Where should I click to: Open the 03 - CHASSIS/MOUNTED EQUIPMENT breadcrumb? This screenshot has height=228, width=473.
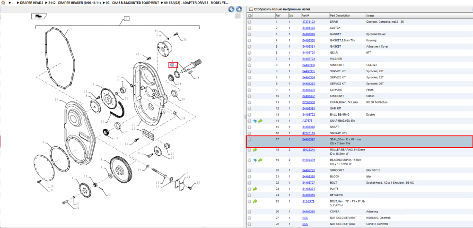[x=133, y=2]
